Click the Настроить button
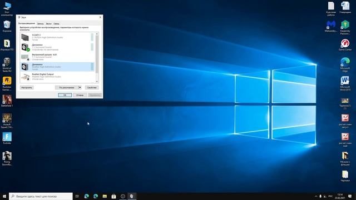This screenshot has height=200, width=356. pos(27,88)
